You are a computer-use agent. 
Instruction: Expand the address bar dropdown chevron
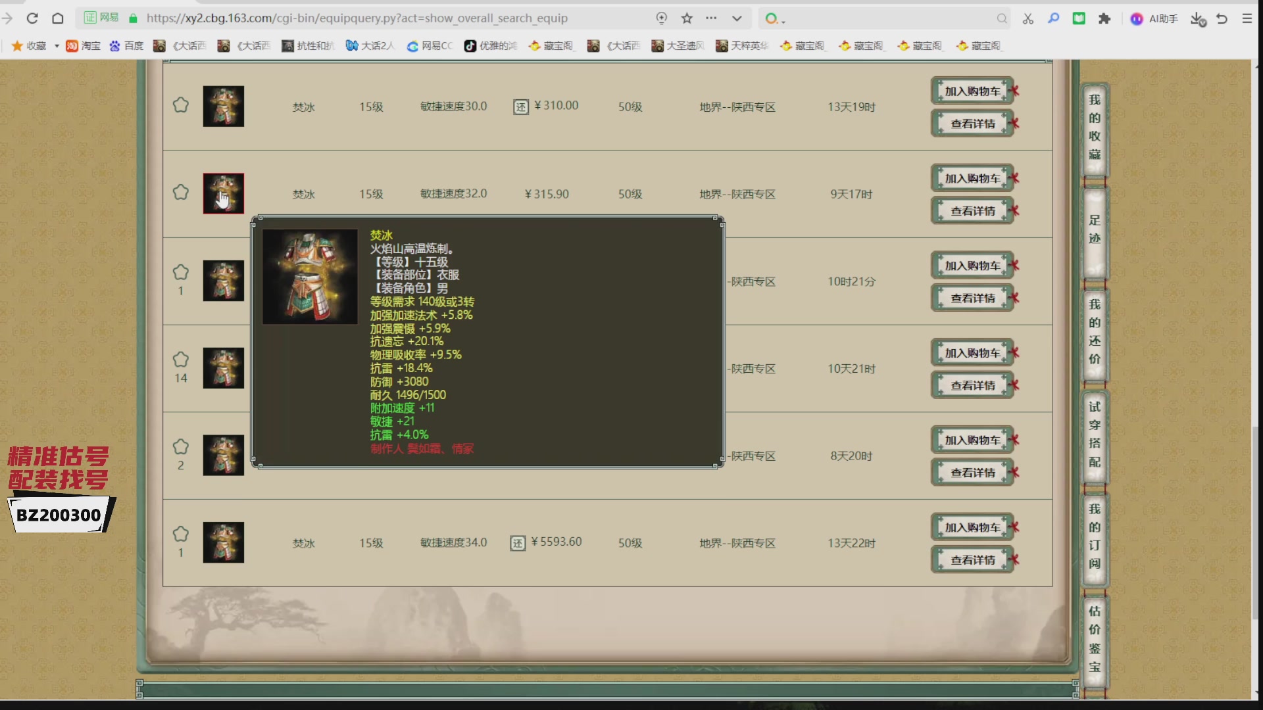point(737,18)
